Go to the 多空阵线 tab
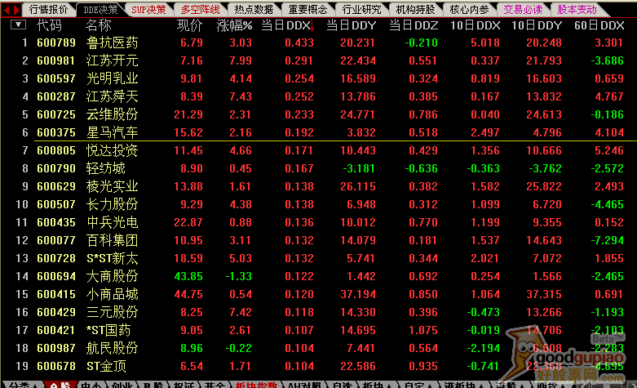 tap(201, 9)
